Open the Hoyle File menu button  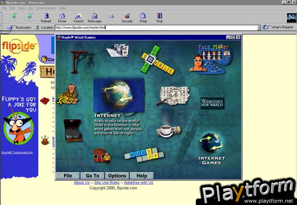tap(68, 176)
